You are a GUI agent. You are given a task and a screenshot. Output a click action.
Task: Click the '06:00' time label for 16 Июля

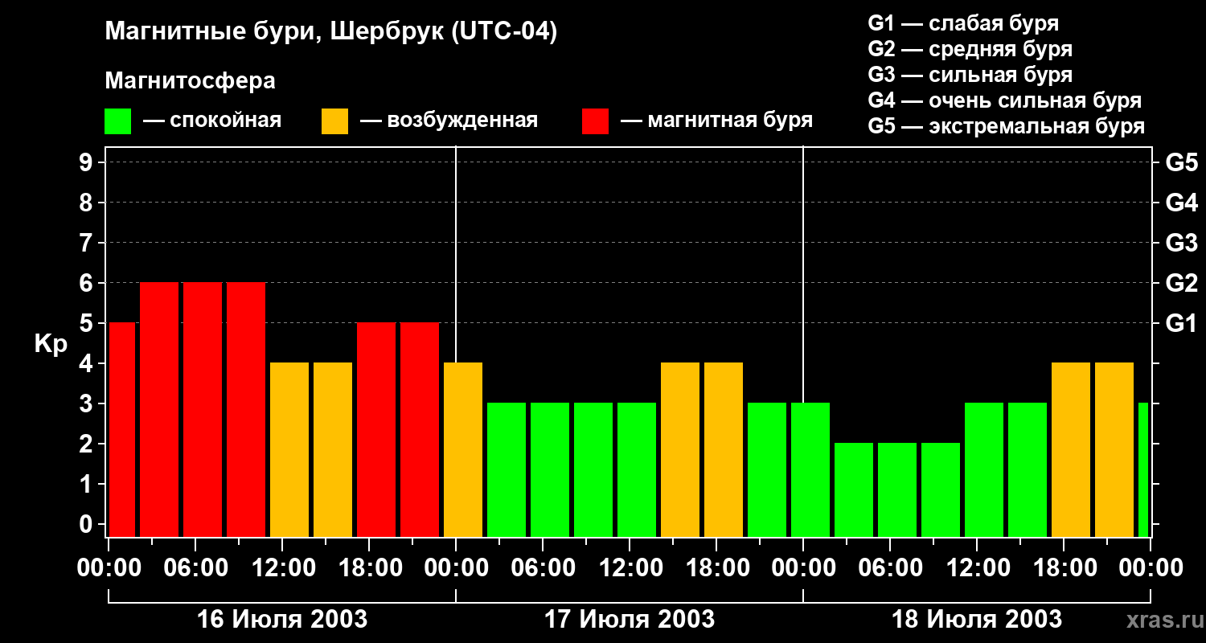195,568
